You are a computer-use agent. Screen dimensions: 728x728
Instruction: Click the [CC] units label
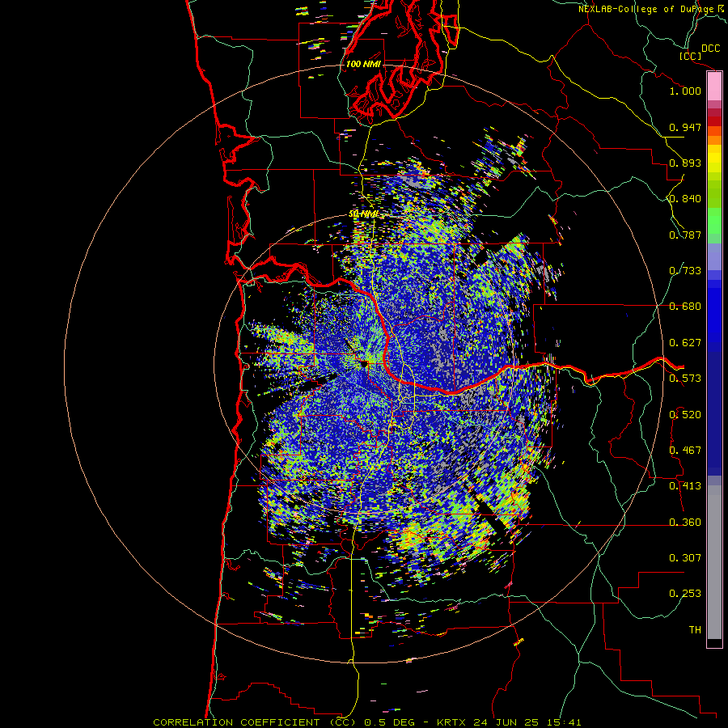coord(691,56)
